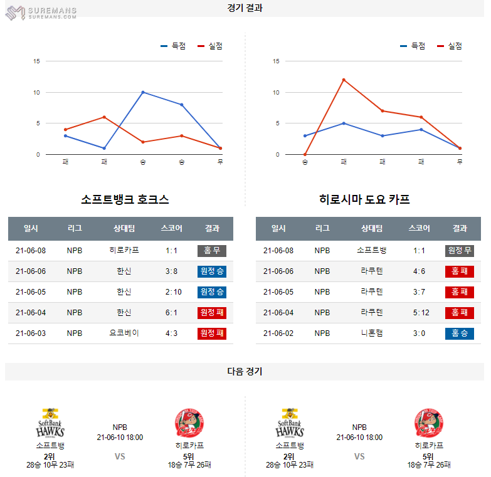Click Hiroshima Carp logo in right next-match panel
Screen dimensions: 491x477
[429, 424]
